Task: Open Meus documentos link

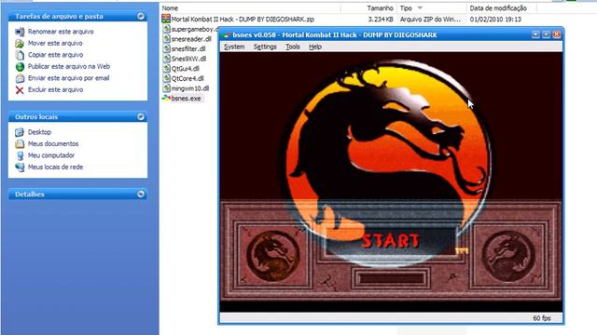Action: 53,144
